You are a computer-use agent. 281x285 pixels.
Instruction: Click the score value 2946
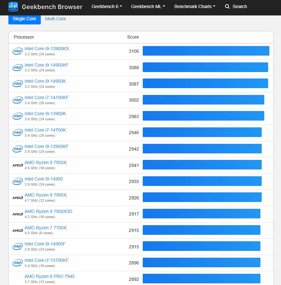pyautogui.click(x=134, y=133)
